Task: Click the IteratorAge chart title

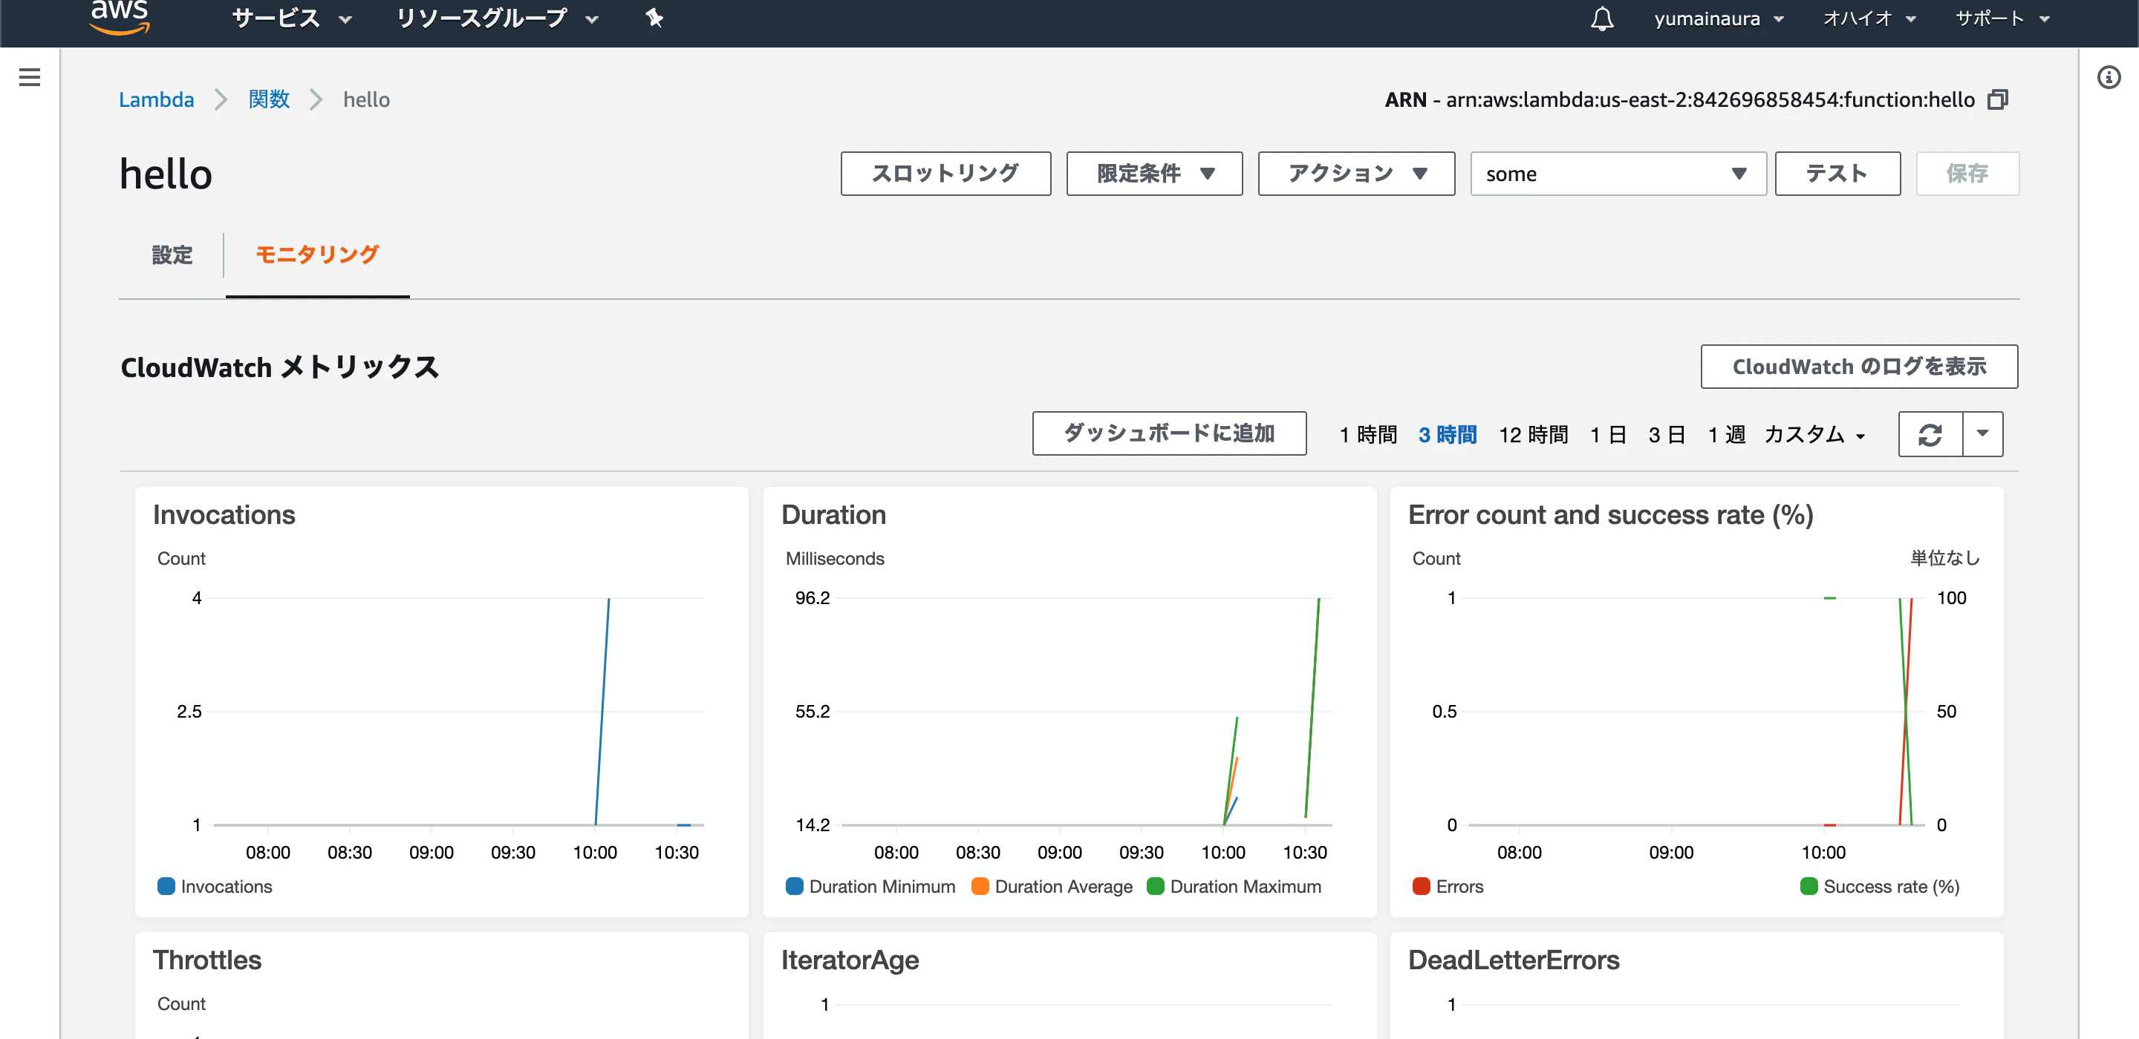Action: pyautogui.click(x=850, y=960)
